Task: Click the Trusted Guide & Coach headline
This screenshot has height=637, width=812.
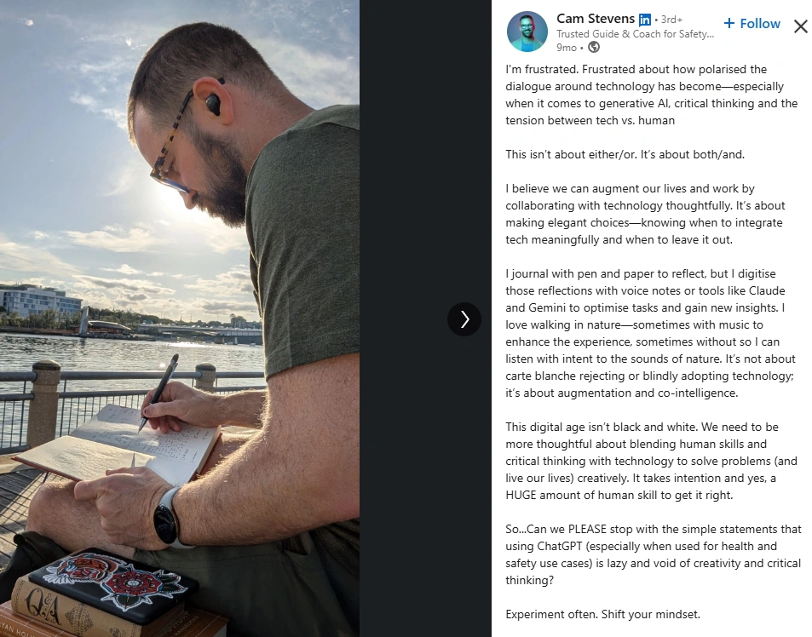Action: pyautogui.click(x=636, y=33)
